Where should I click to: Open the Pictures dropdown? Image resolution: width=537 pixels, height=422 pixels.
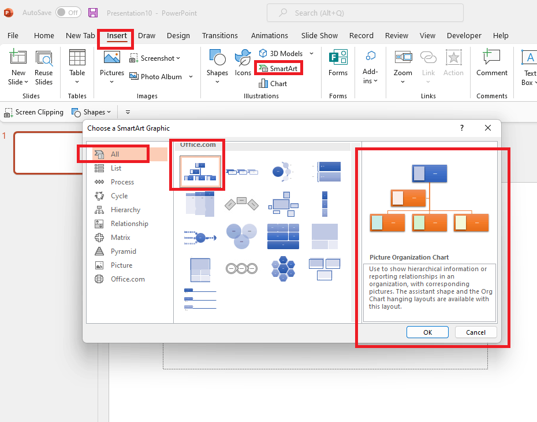[x=111, y=67]
